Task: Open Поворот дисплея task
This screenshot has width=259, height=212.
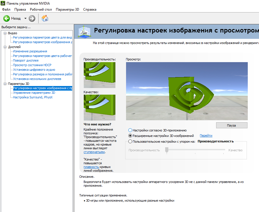Action: coord(26,61)
